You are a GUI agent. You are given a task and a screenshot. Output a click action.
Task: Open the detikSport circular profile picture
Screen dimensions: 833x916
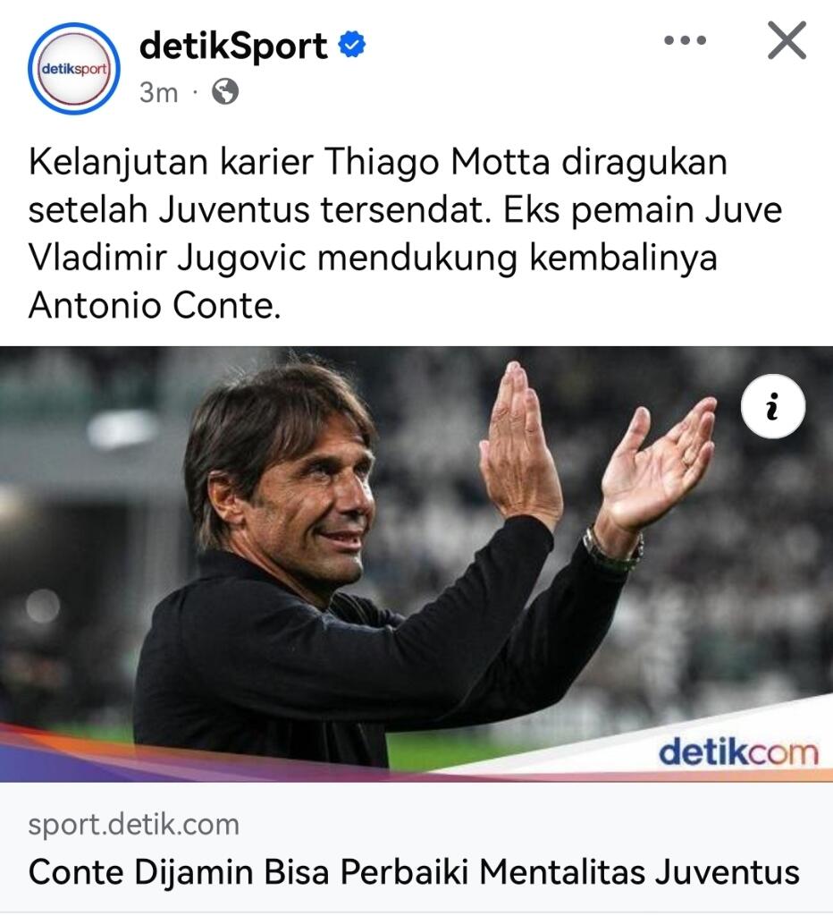(x=73, y=68)
